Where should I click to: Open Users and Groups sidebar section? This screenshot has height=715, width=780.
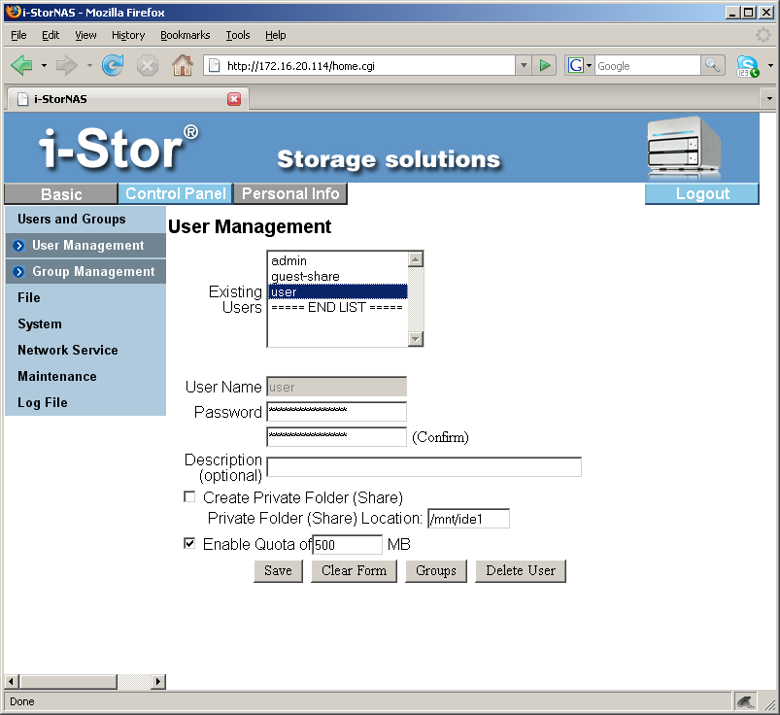click(72, 219)
